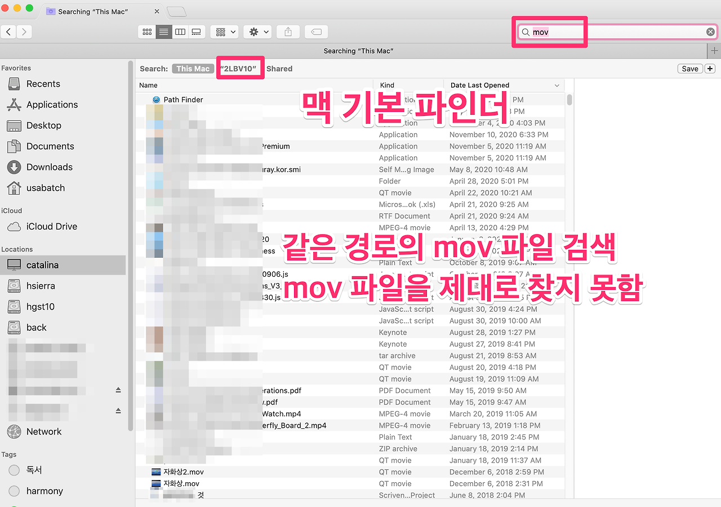Click the back navigation arrow
The height and width of the screenshot is (507, 721).
[x=8, y=32]
